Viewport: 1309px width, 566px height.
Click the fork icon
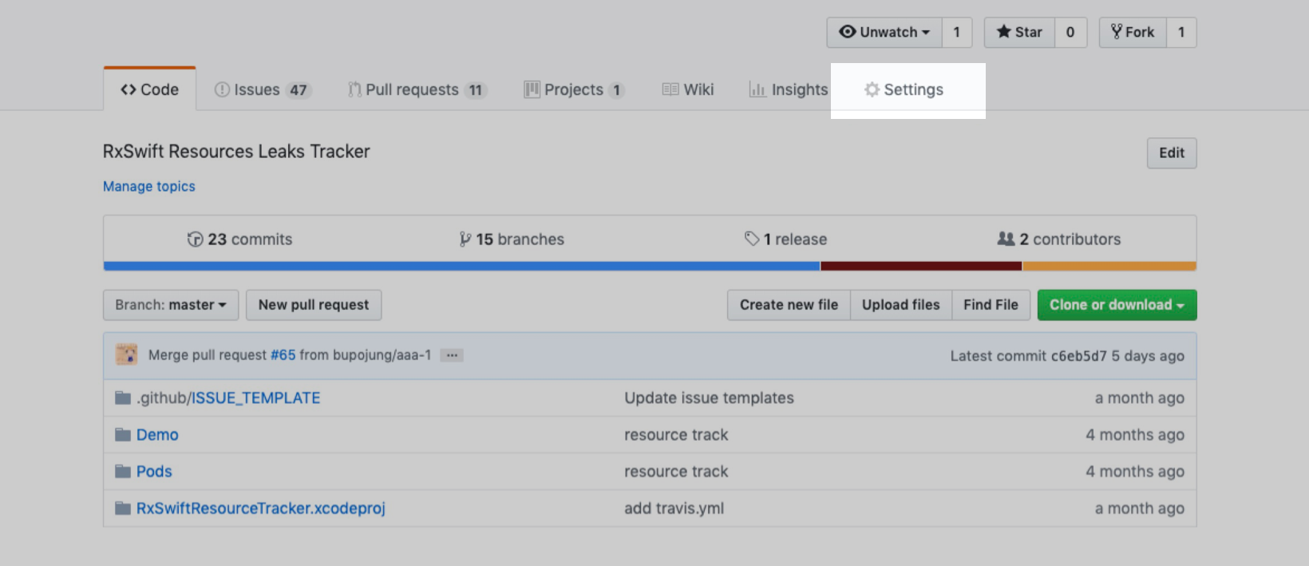(x=1117, y=32)
